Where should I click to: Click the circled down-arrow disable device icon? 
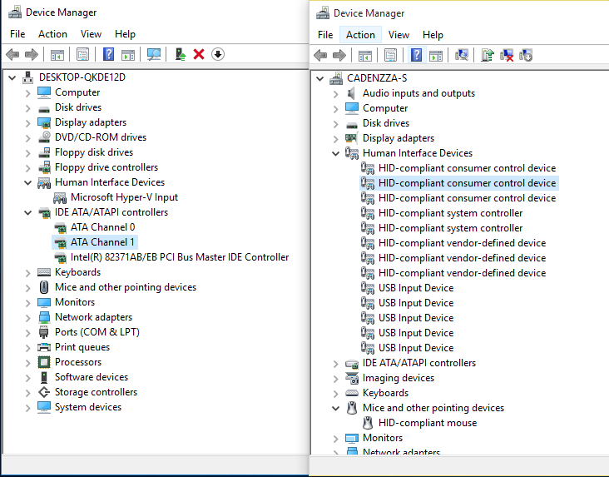pyautogui.click(x=218, y=54)
